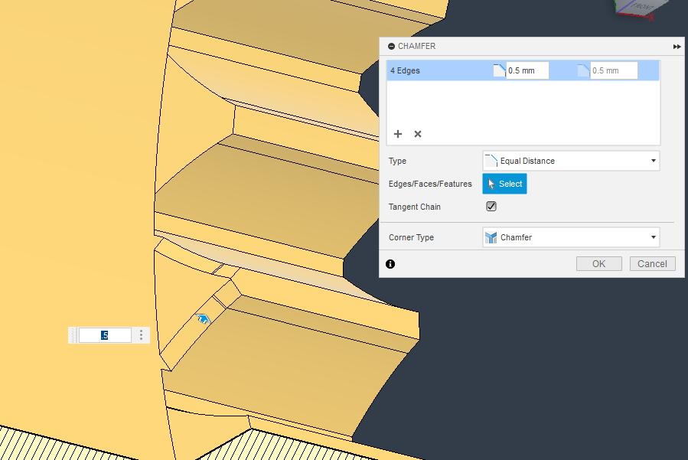Open the three-dot menu beside the distance value
The height and width of the screenshot is (460, 688).
pyautogui.click(x=141, y=334)
